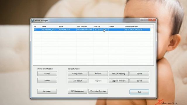Viewport: 187px width, 105px height.
Task: Sort by the Name column header
Action: pyautogui.click(x=49, y=27)
